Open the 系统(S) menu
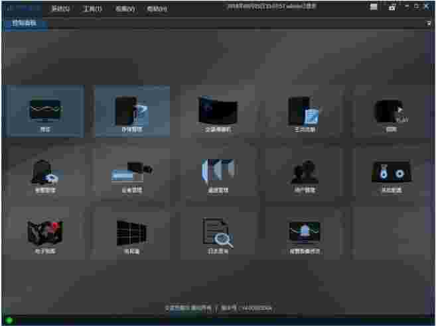Viewport: 436px width, 326px height. (60, 9)
